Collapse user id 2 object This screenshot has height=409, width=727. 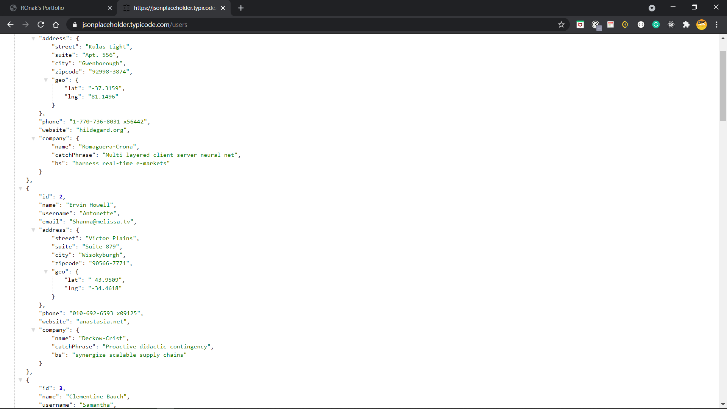20,188
